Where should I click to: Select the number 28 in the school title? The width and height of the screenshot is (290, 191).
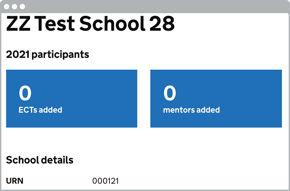(x=161, y=24)
